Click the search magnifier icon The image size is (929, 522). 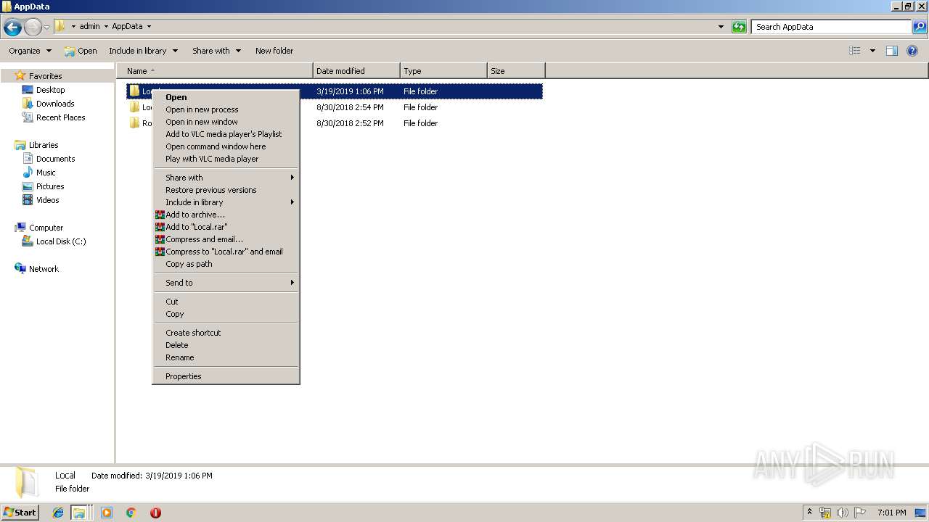pyautogui.click(x=920, y=27)
